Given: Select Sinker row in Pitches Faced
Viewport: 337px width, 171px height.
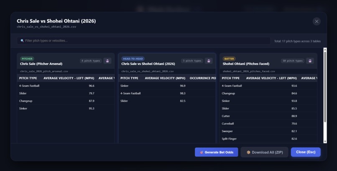Looking at the screenshot, I should pyautogui.click(x=268, y=101).
